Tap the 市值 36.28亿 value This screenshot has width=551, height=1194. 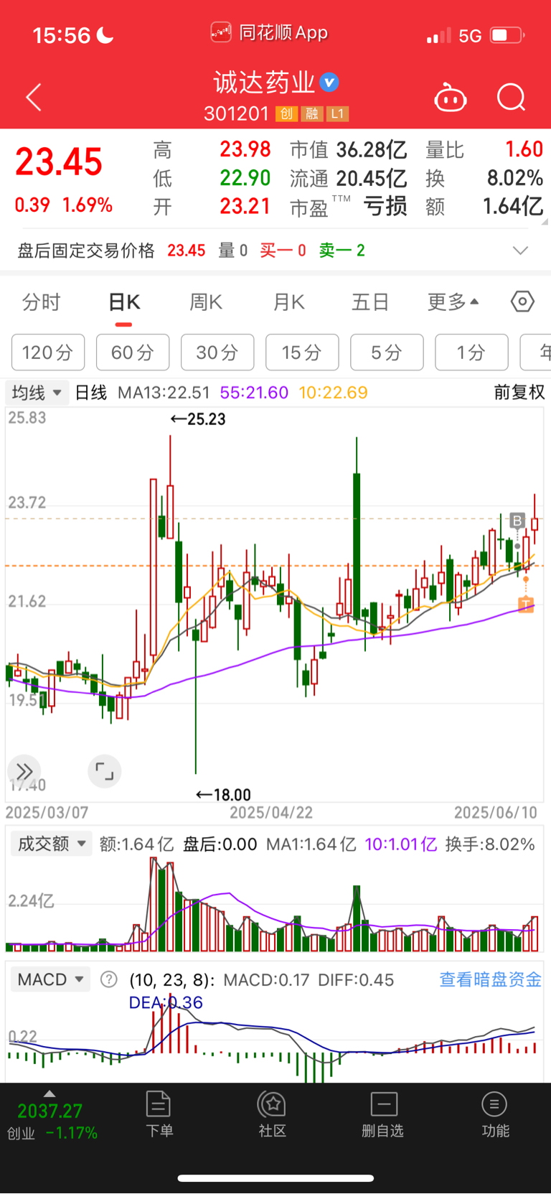[349, 150]
